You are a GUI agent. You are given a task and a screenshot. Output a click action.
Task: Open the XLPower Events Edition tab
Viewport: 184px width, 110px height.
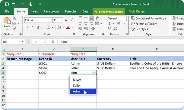(x=109, y=12)
